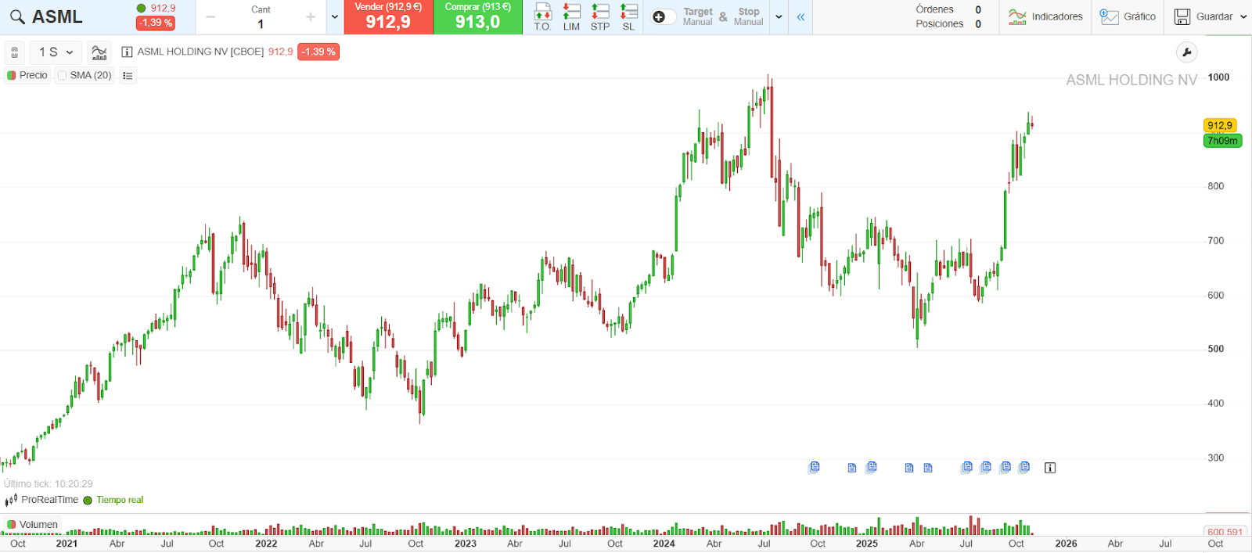Select the SL stop-limit order icon
This screenshot has height=553, width=1252.
(628, 16)
